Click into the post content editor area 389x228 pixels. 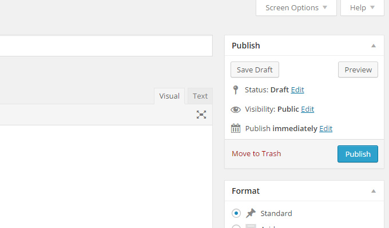pos(106,177)
